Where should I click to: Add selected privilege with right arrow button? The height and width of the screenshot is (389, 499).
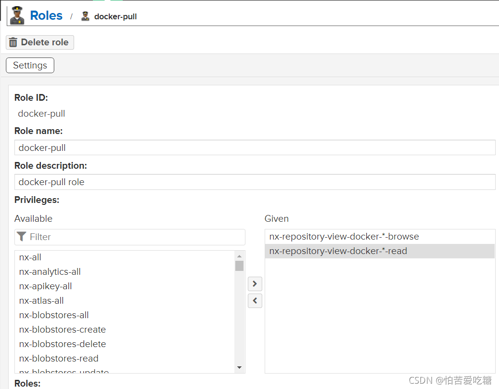(x=255, y=284)
